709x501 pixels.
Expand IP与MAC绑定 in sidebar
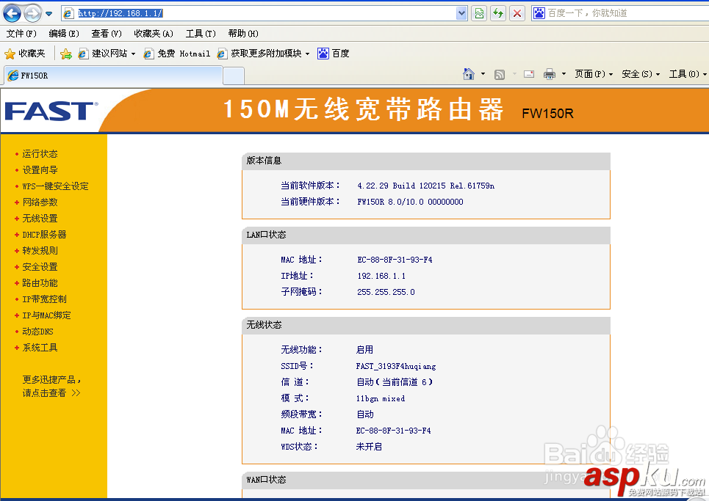pos(46,315)
